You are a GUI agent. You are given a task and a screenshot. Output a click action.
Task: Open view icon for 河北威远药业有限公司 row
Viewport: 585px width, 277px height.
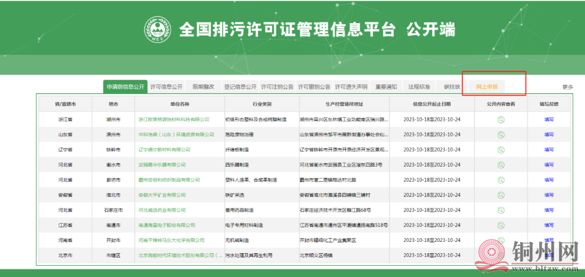point(500,210)
